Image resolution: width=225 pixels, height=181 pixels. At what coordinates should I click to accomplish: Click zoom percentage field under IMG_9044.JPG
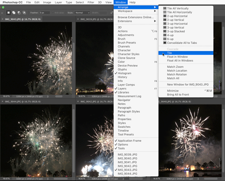pos(6,179)
